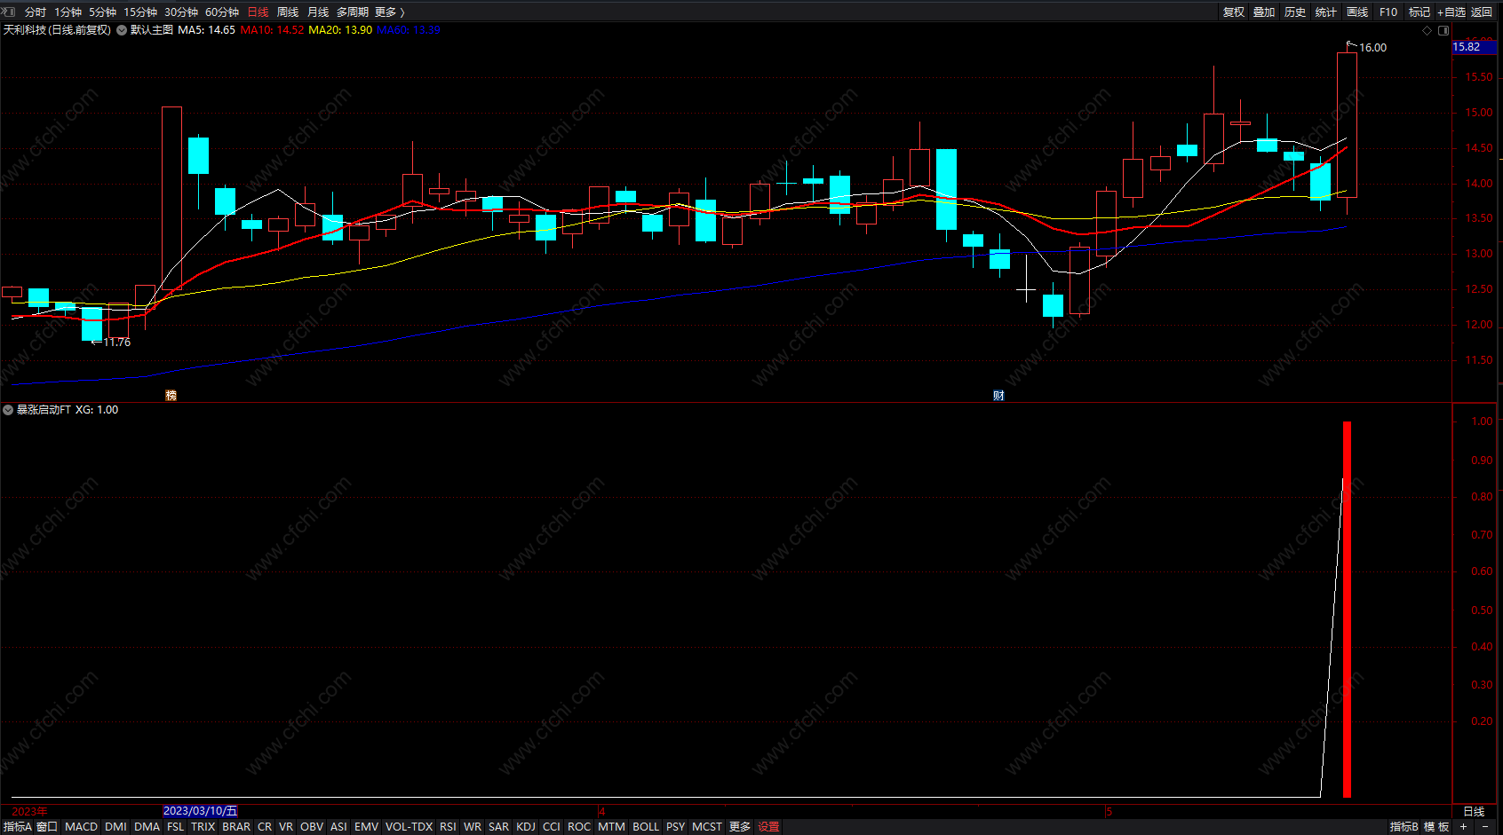
Task: Remove a sub-window with the minus icon
Action: (x=1485, y=827)
